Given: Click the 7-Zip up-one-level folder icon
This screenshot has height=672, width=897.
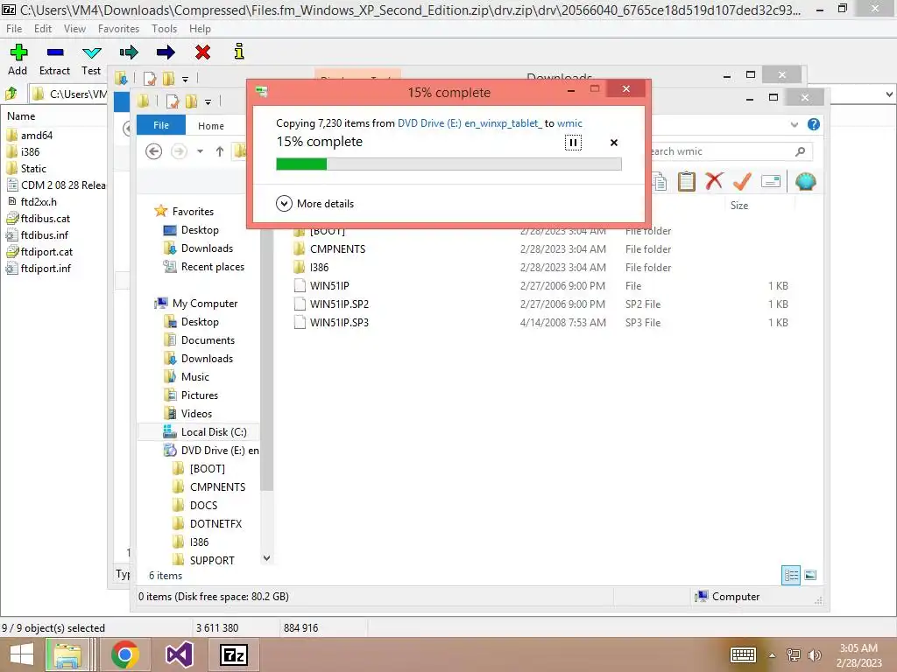Looking at the screenshot, I should point(11,93).
